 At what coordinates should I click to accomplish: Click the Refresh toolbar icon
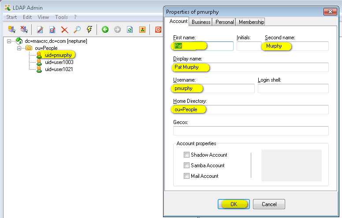click(x=130, y=29)
